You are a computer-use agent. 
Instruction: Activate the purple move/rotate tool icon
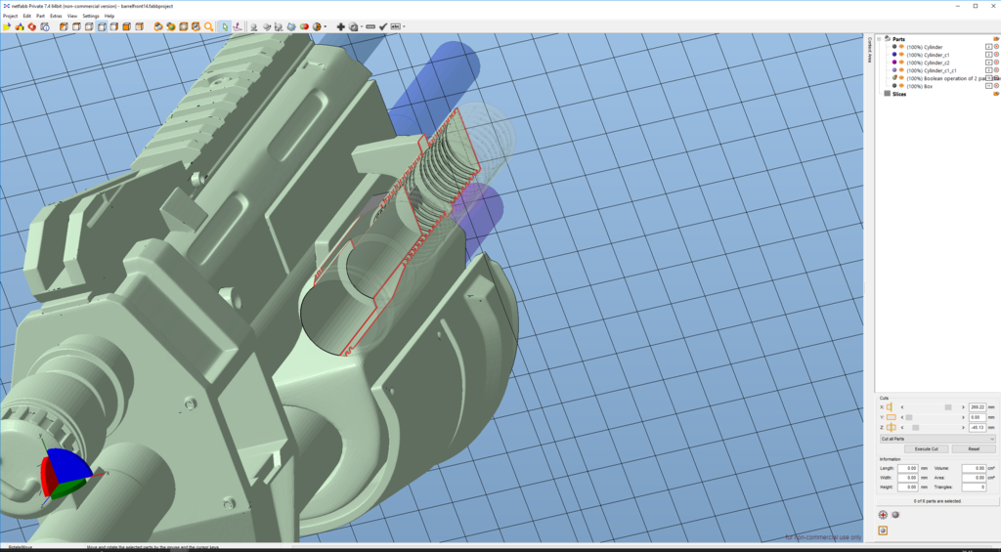point(238,26)
